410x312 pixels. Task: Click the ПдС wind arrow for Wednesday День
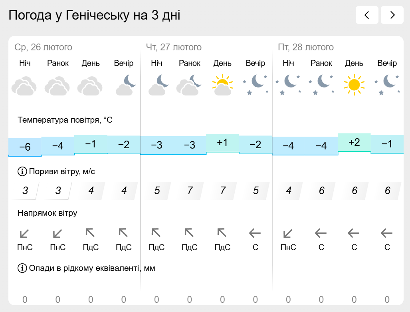[x=90, y=233]
